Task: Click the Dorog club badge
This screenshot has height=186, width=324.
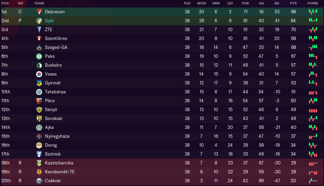Action: tap(39, 145)
